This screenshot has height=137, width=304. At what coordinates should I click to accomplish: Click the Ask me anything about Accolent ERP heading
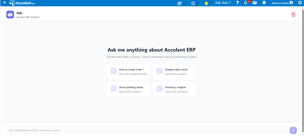152,50
